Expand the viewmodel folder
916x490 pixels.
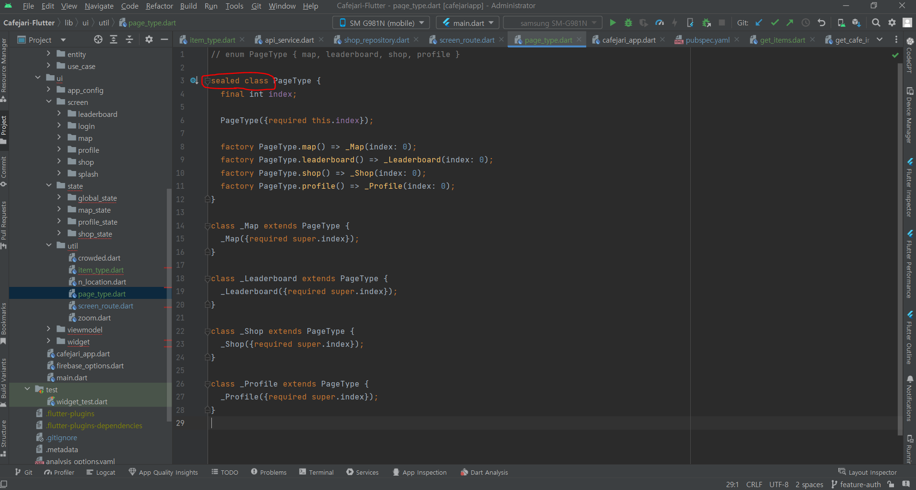pyautogui.click(x=48, y=329)
